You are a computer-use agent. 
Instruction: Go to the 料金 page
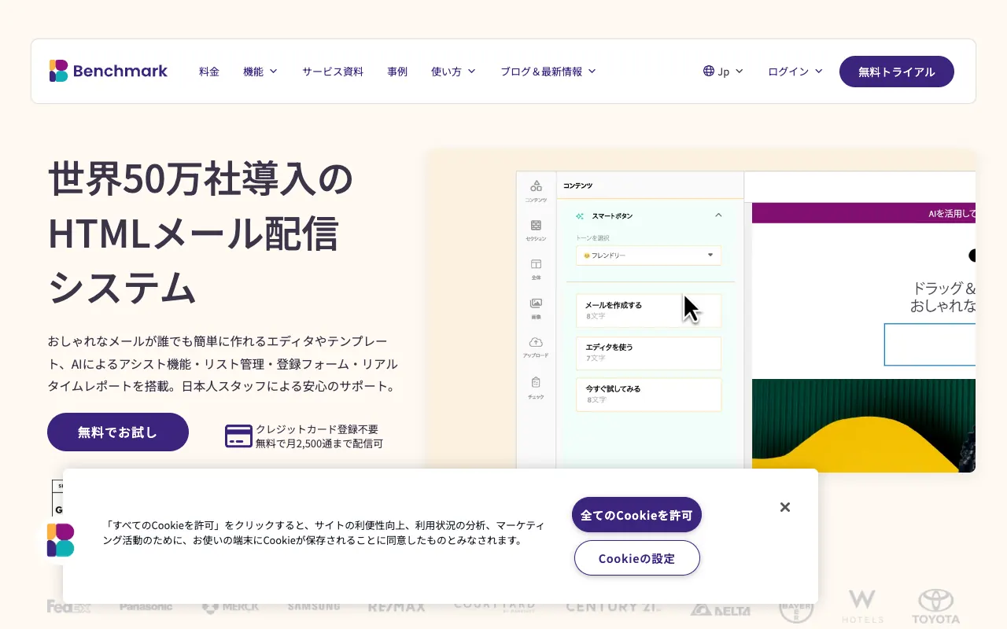tap(209, 72)
